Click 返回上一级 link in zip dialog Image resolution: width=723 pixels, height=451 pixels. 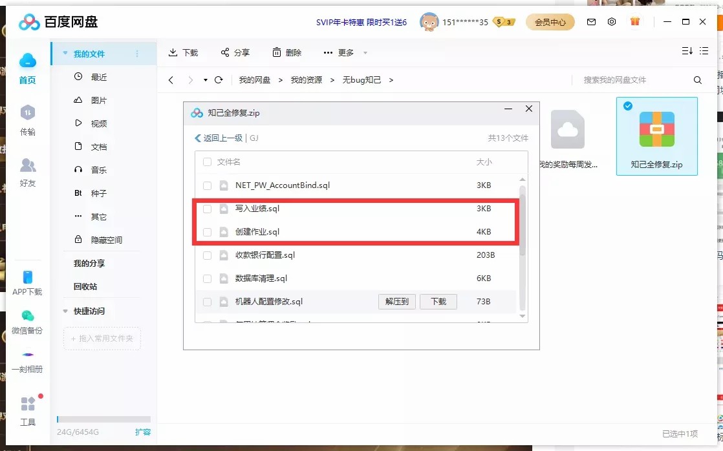click(219, 138)
